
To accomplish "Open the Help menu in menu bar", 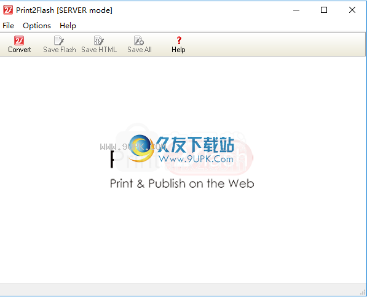I will click(x=68, y=26).
